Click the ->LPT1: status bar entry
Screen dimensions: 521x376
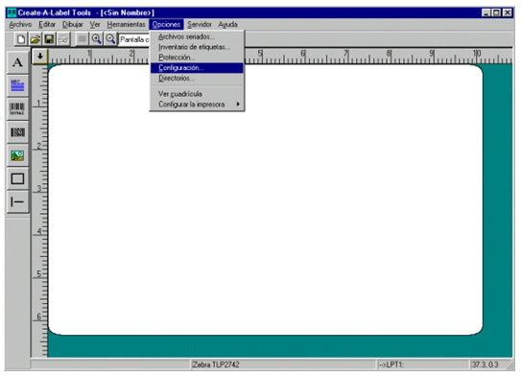391,364
